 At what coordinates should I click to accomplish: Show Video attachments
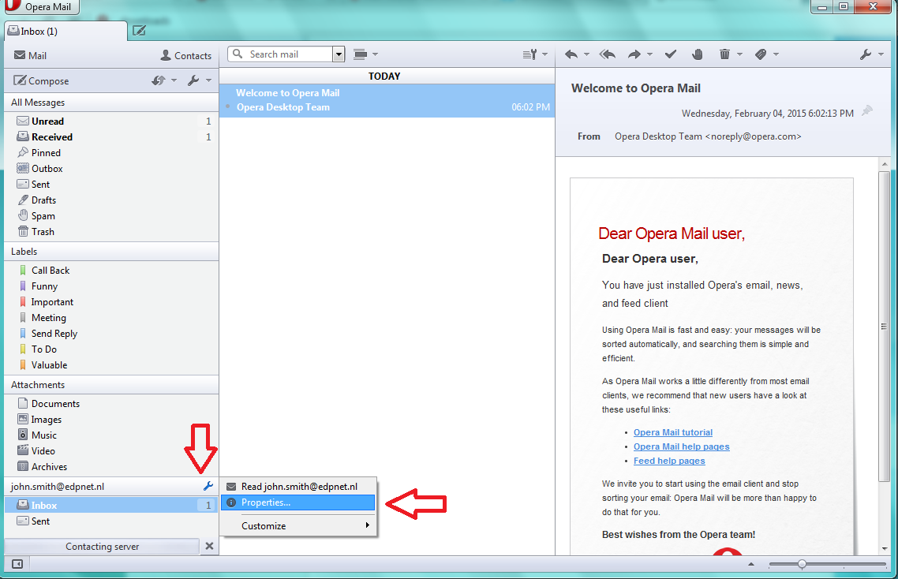click(x=112, y=451)
